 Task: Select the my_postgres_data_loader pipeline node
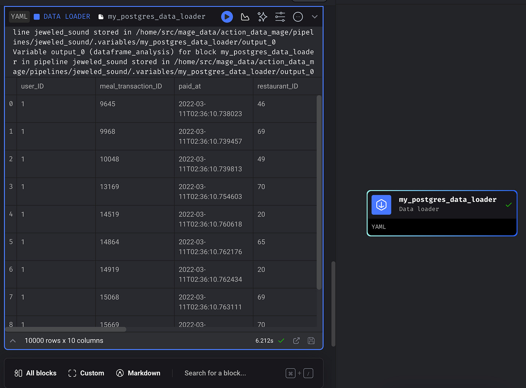coord(441,213)
